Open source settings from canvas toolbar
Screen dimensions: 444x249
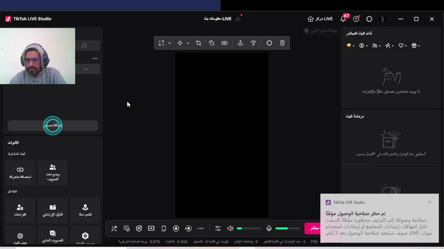coord(269,43)
